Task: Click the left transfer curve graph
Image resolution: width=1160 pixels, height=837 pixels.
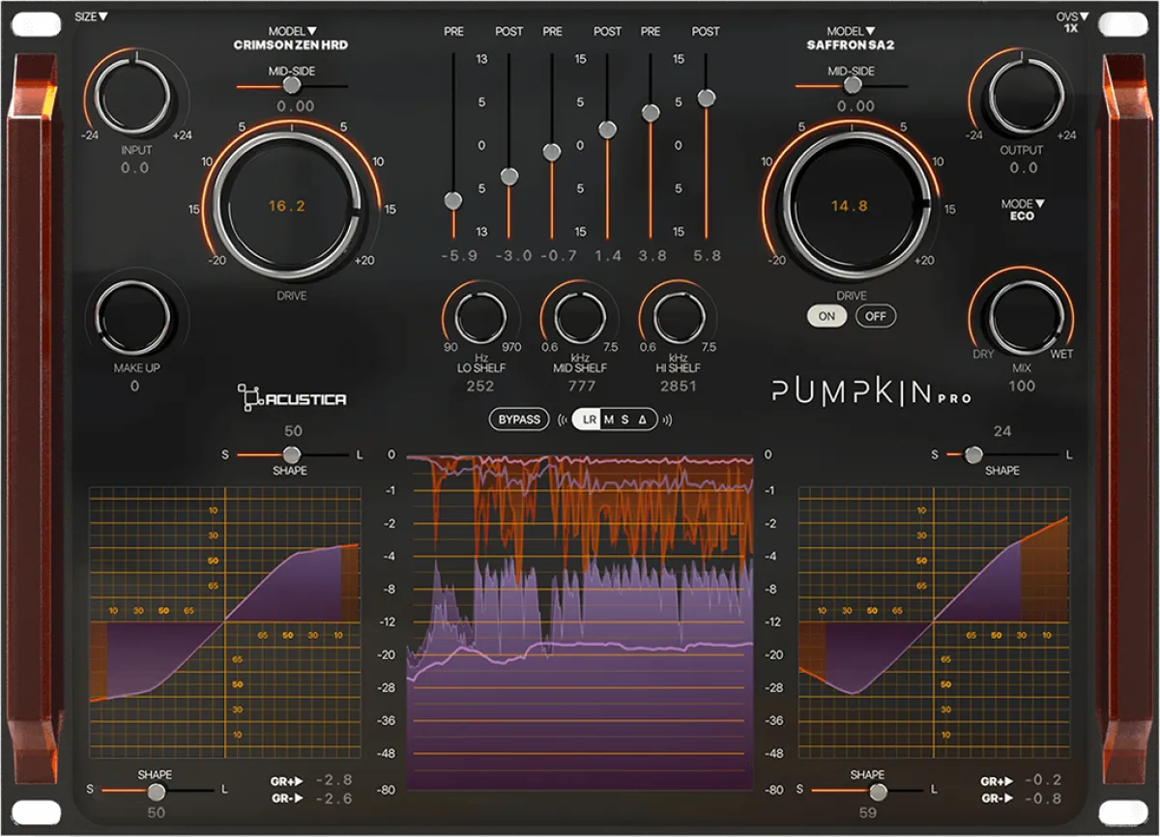Action: 224,621
